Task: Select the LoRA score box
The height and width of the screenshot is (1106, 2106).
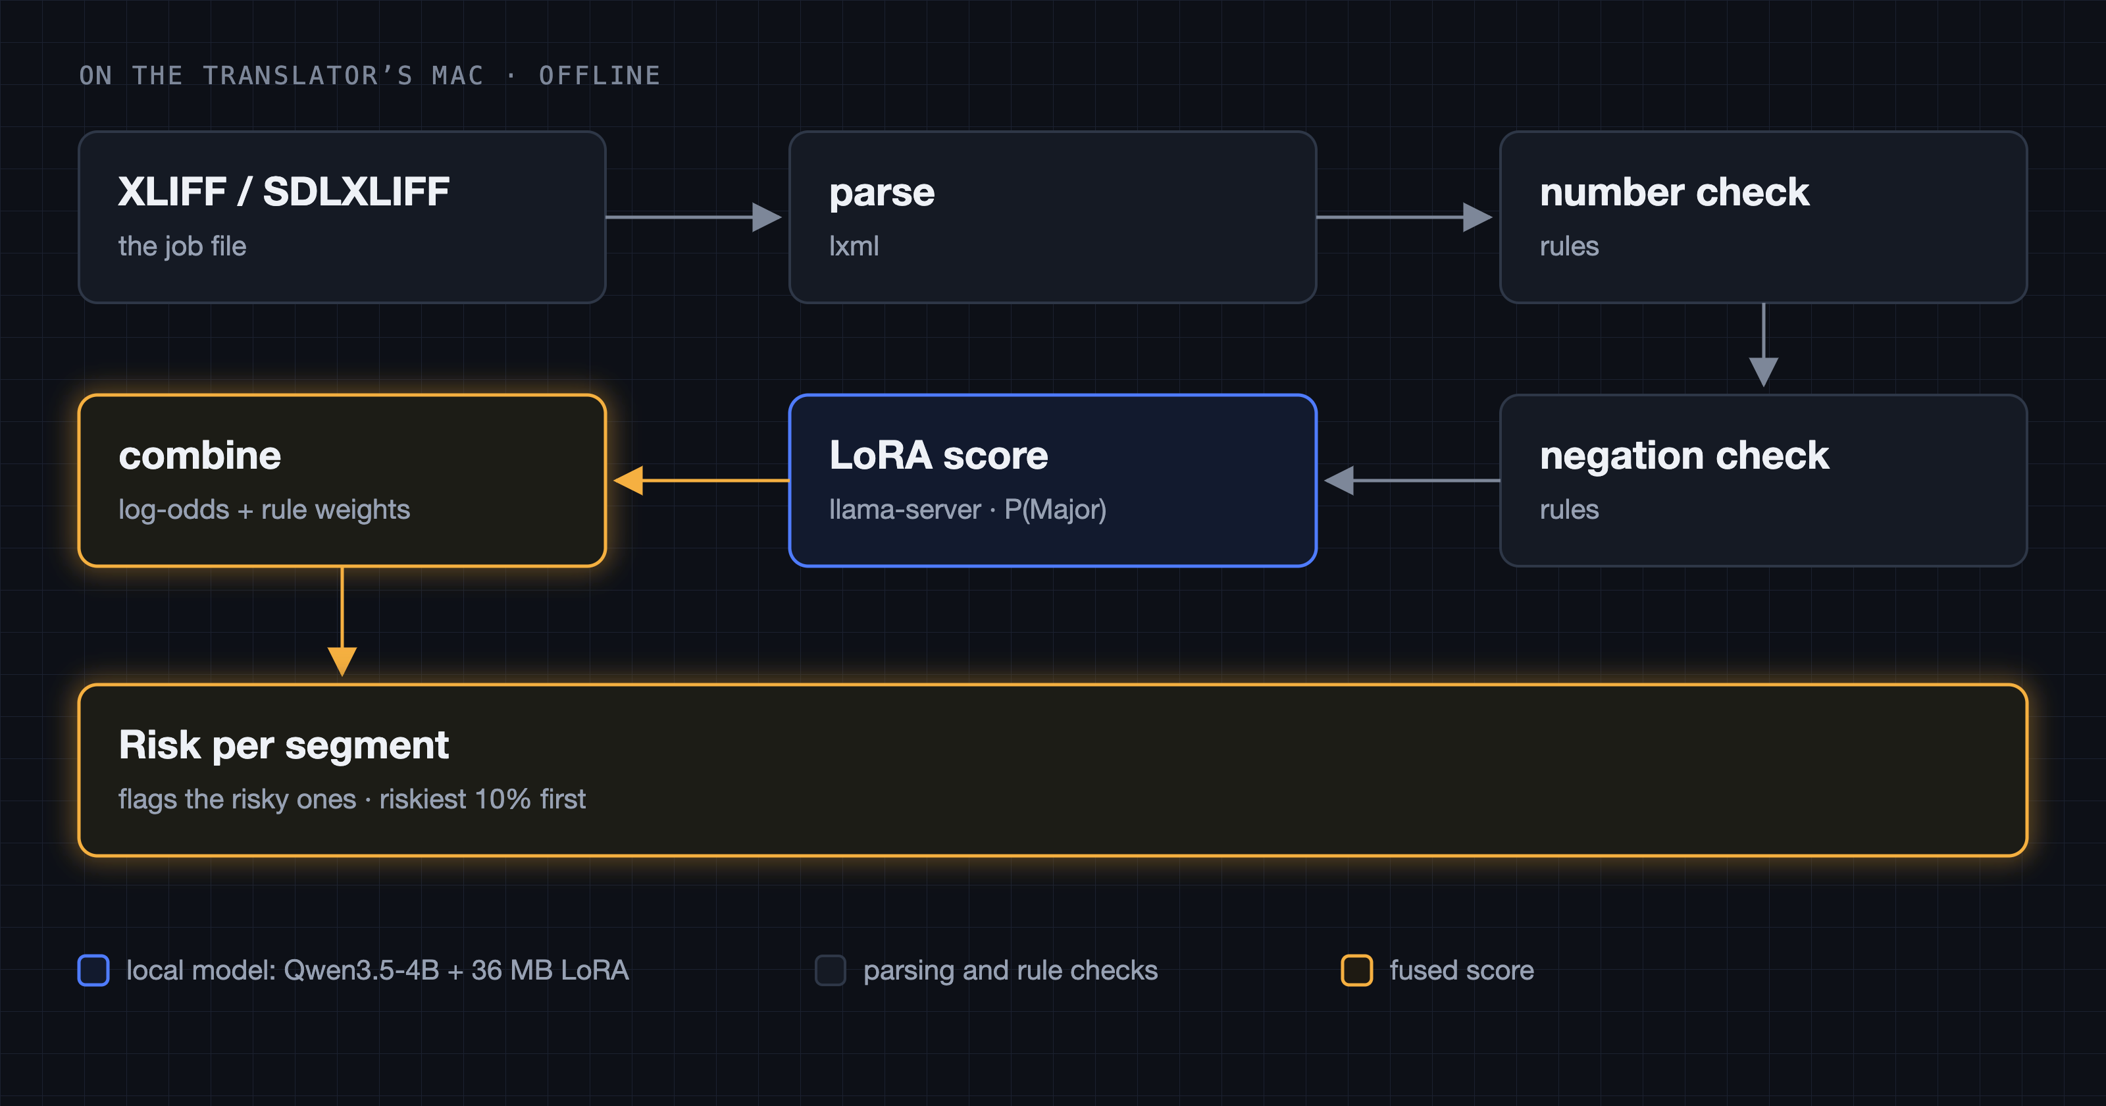Action: (x=1052, y=480)
